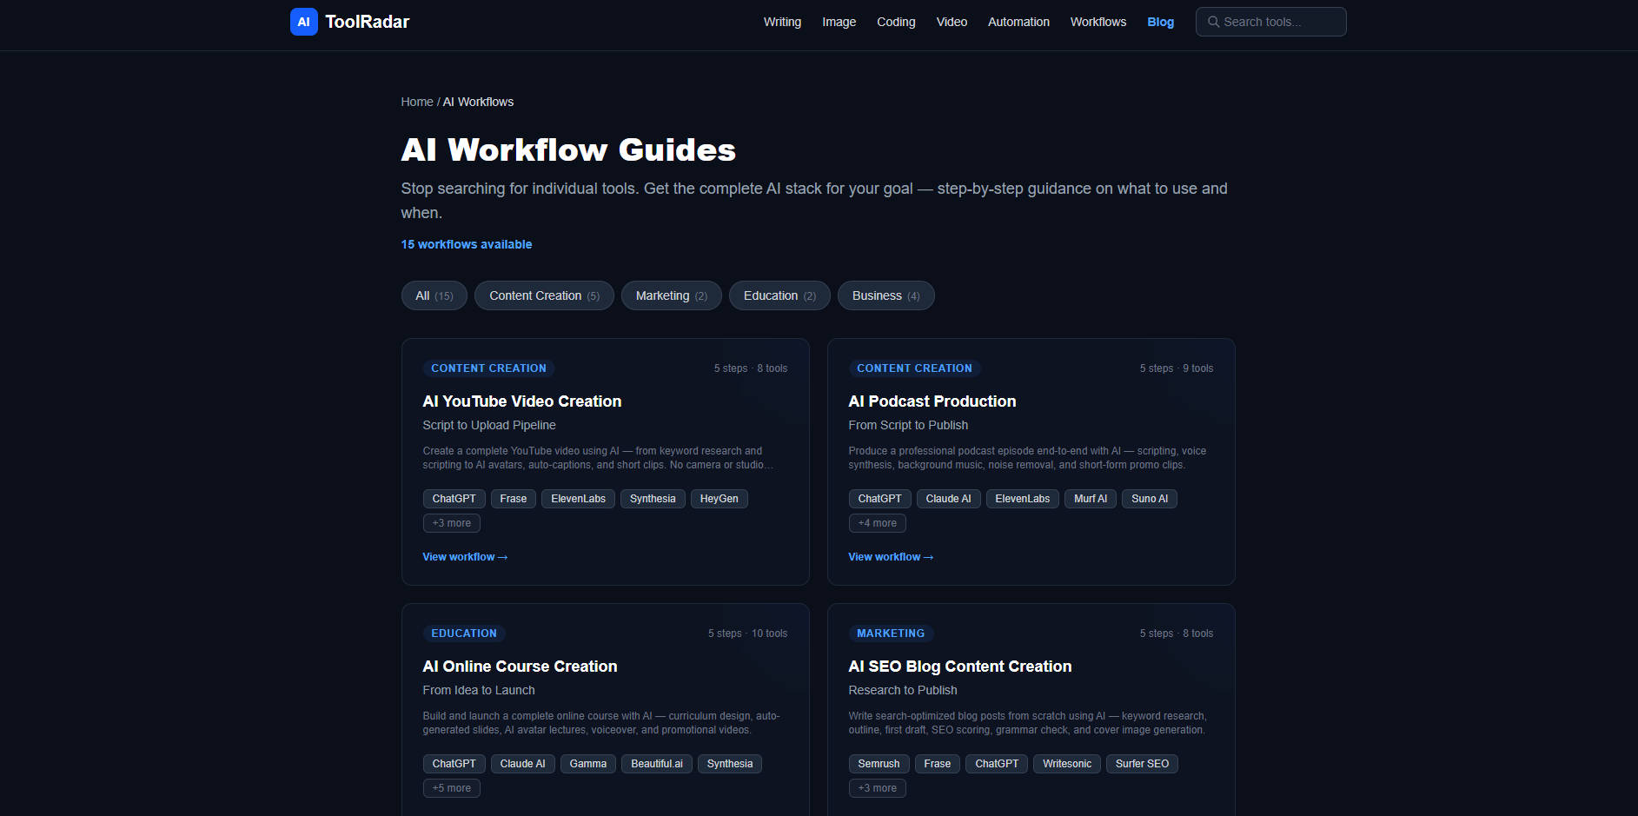
Task: Click Frase tag in SEO Blog card
Action: tap(937, 764)
